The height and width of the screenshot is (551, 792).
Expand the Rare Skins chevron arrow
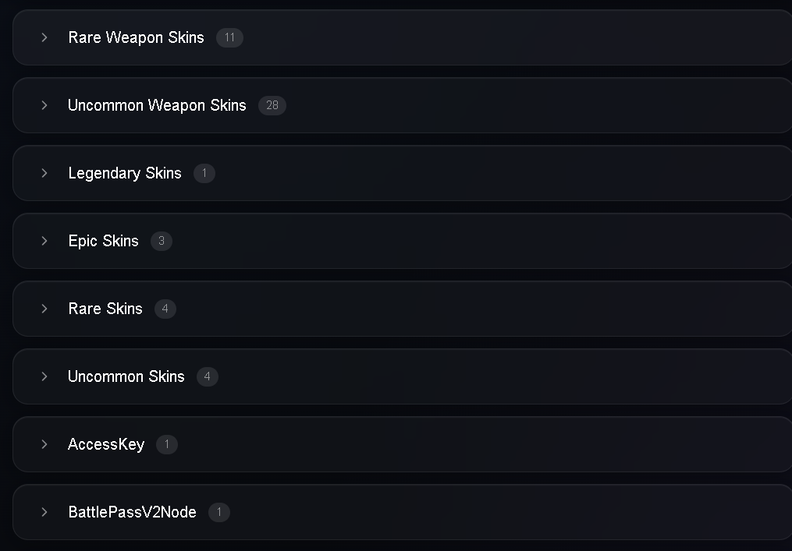pyautogui.click(x=44, y=309)
